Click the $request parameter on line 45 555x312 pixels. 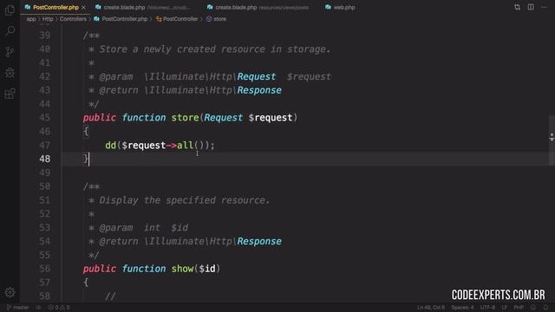point(271,118)
